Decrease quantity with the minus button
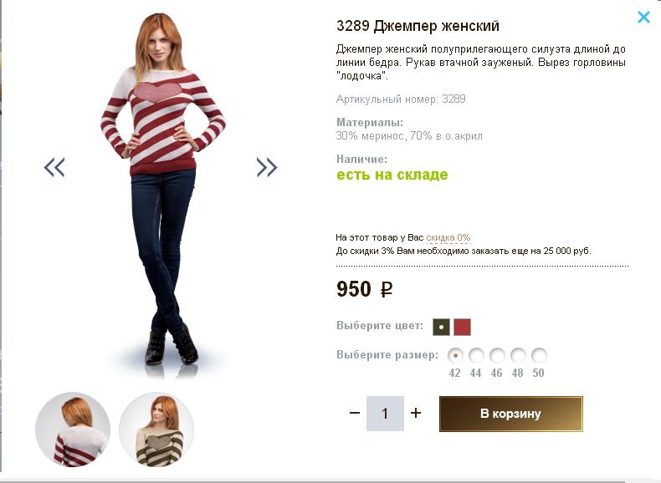 (x=355, y=414)
